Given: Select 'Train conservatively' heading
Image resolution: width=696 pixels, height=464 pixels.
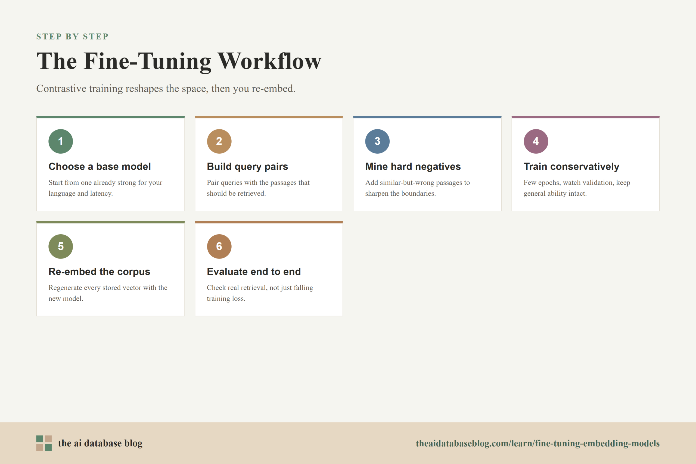Looking at the screenshot, I should point(571,167).
